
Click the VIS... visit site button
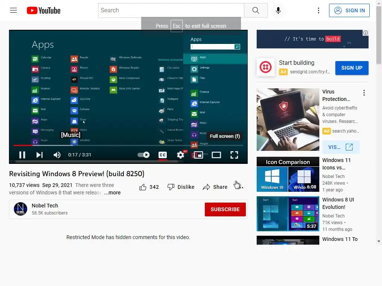[x=341, y=147]
